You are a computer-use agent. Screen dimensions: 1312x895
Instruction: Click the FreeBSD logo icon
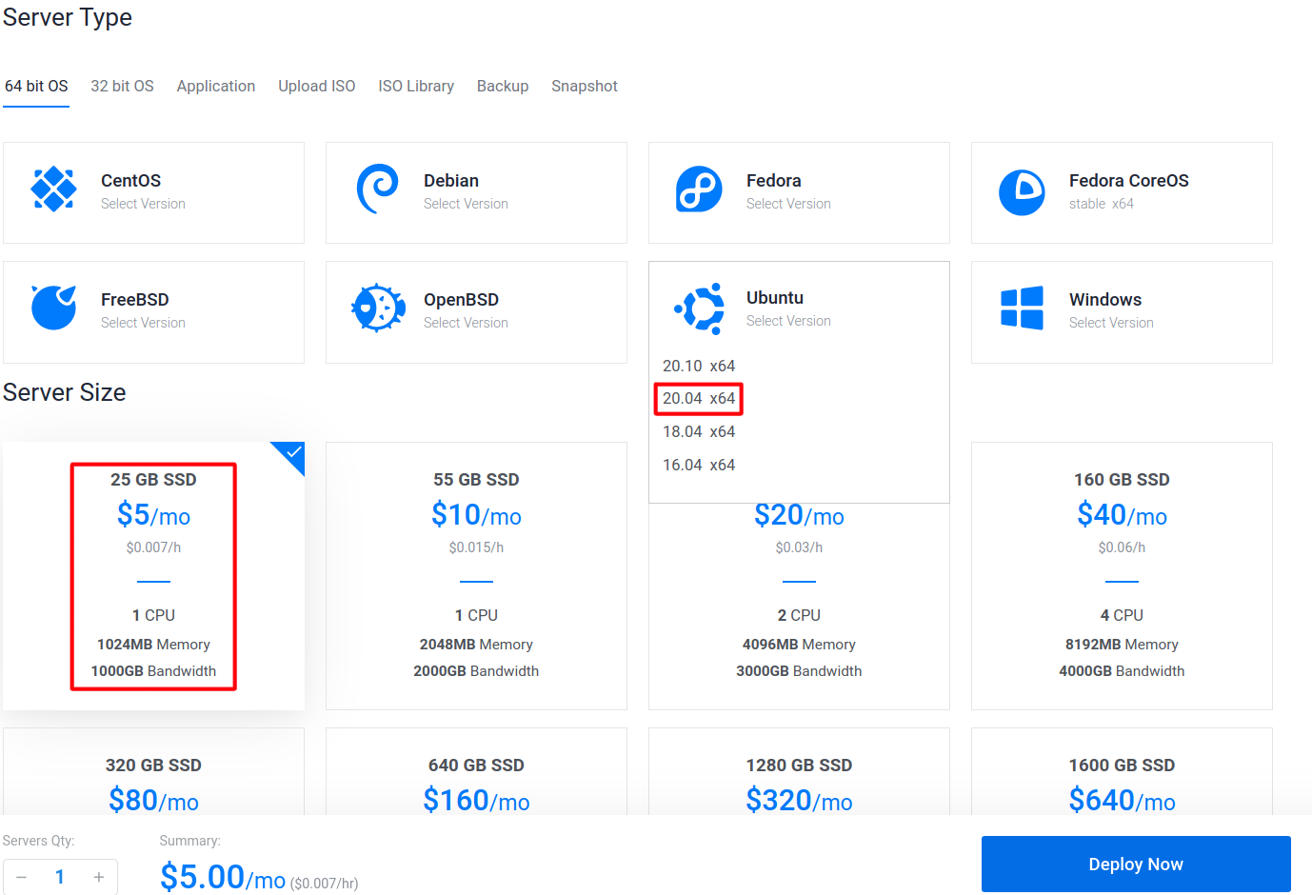click(54, 308)
